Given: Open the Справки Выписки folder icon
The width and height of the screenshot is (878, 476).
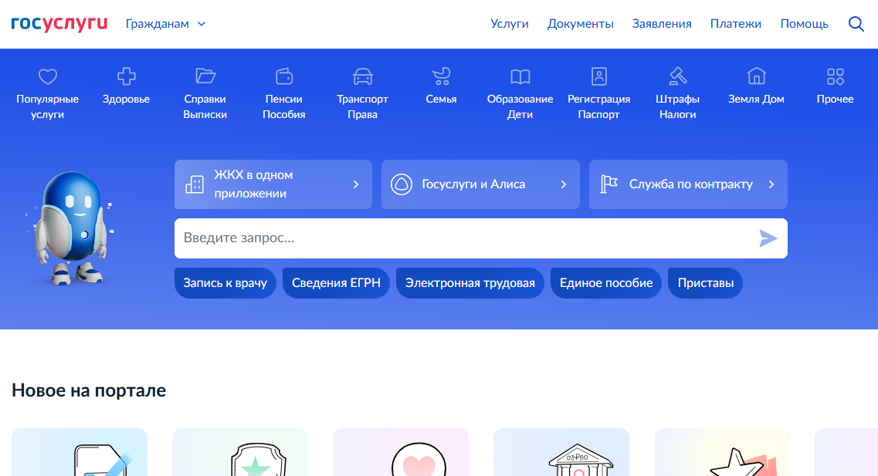Looking at the screenshot, I should point(205,76).
